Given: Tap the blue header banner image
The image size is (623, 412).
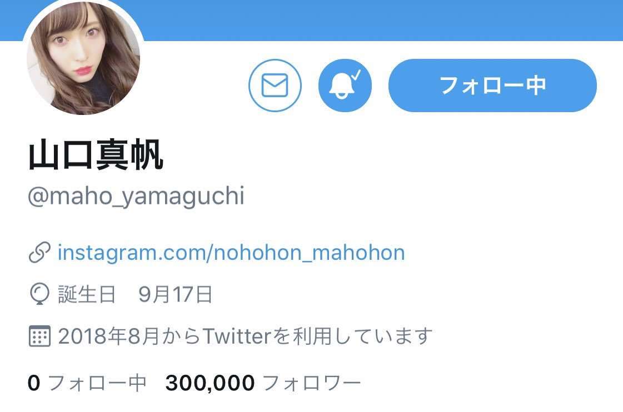Looking at the screenshot, I should pyautogui.click(x=381, y=20).
